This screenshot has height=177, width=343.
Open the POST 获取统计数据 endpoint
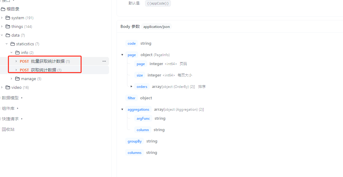coord(43,70)
